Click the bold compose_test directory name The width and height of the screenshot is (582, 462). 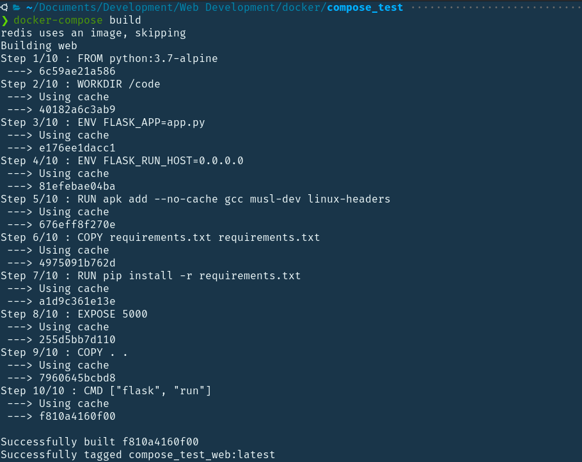pos(365,8)
